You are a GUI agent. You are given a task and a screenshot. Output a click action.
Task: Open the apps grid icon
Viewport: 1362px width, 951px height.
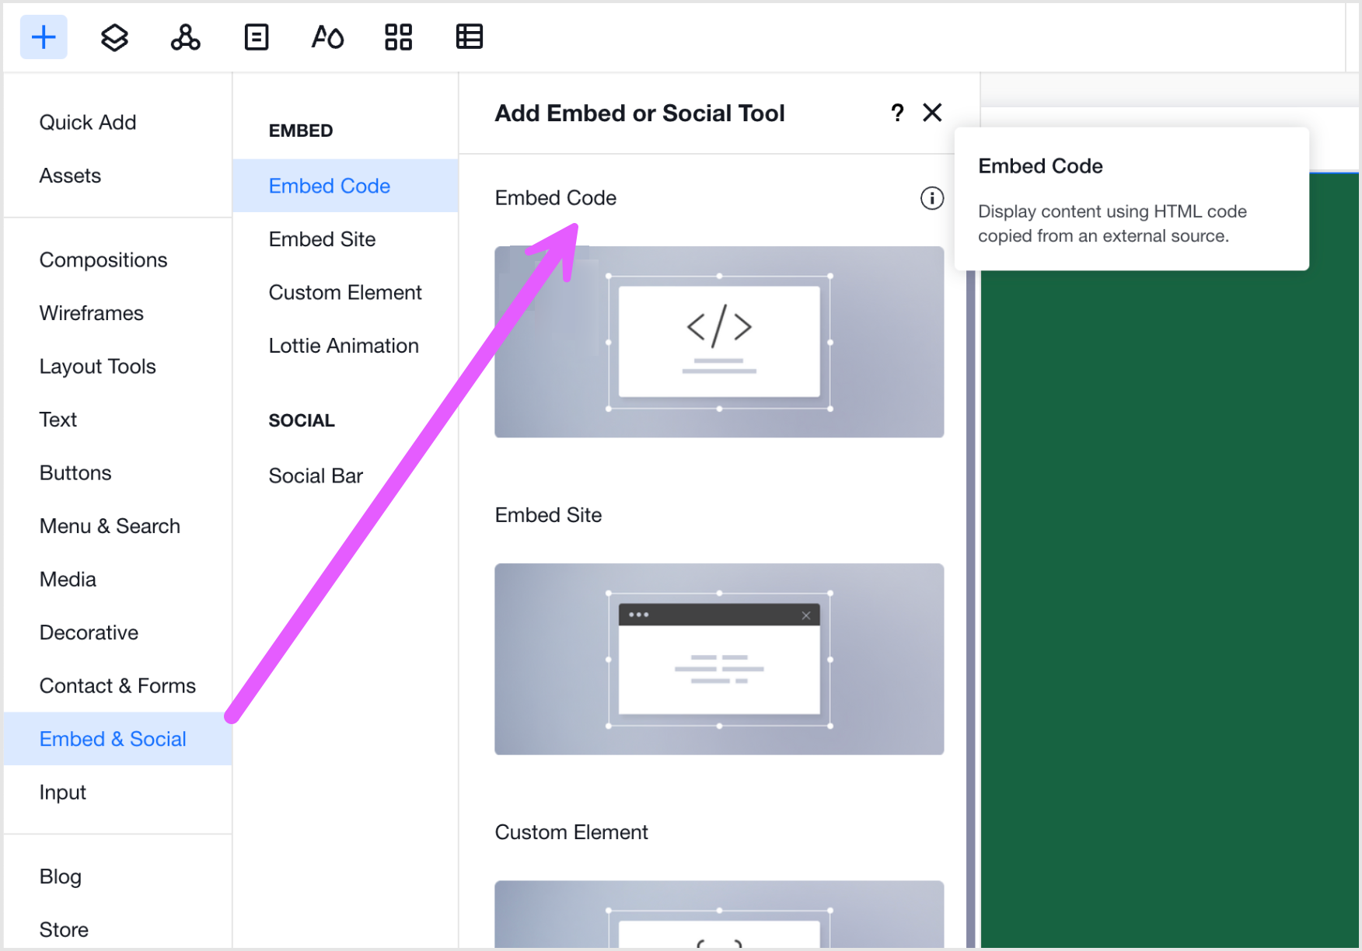pyautogui.click(x=398, y=37)
